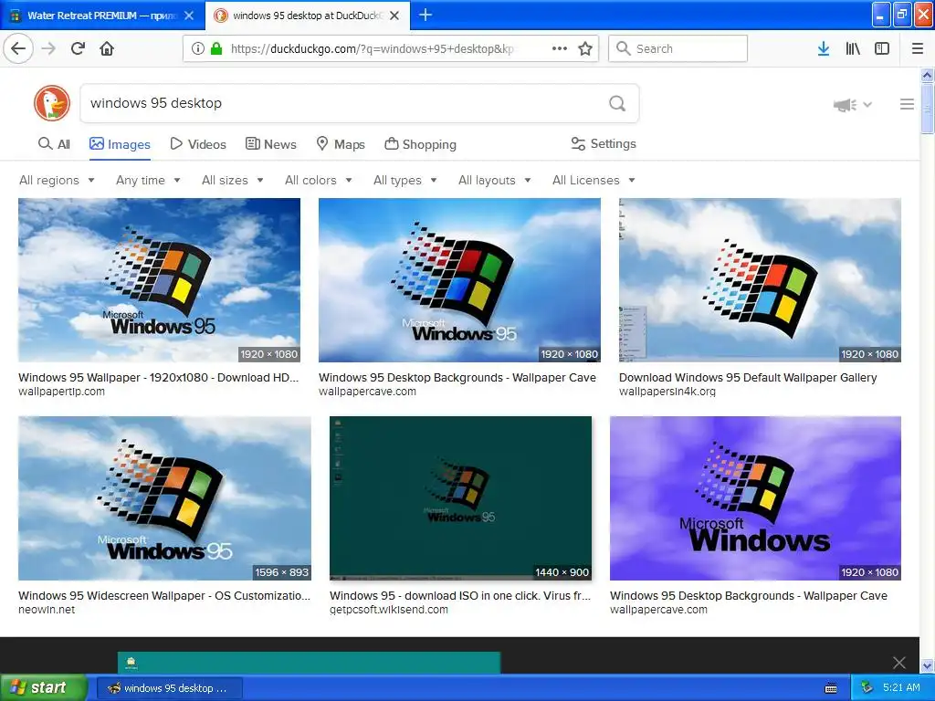Image resolution: width=935 pixels, height=701 pixels.
Task: Open the search Settings menu
Action: (x=604, y=143)
